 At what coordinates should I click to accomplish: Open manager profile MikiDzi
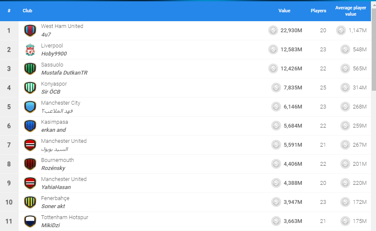50,225
